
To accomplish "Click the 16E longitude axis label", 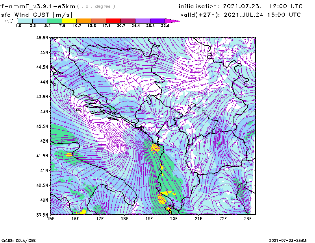I will (x=75, y=219).
